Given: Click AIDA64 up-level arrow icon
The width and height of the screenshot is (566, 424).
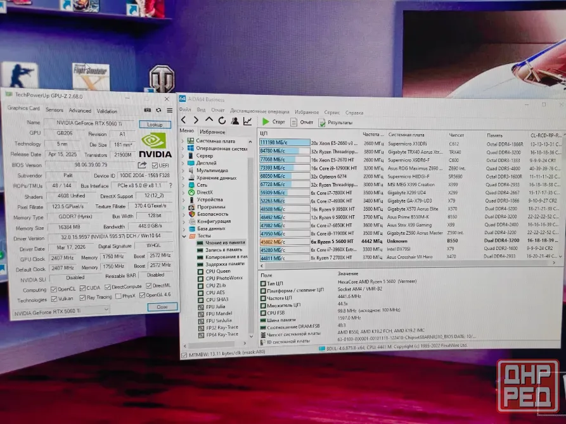Looking at the screenshot, I should [209, 120].
